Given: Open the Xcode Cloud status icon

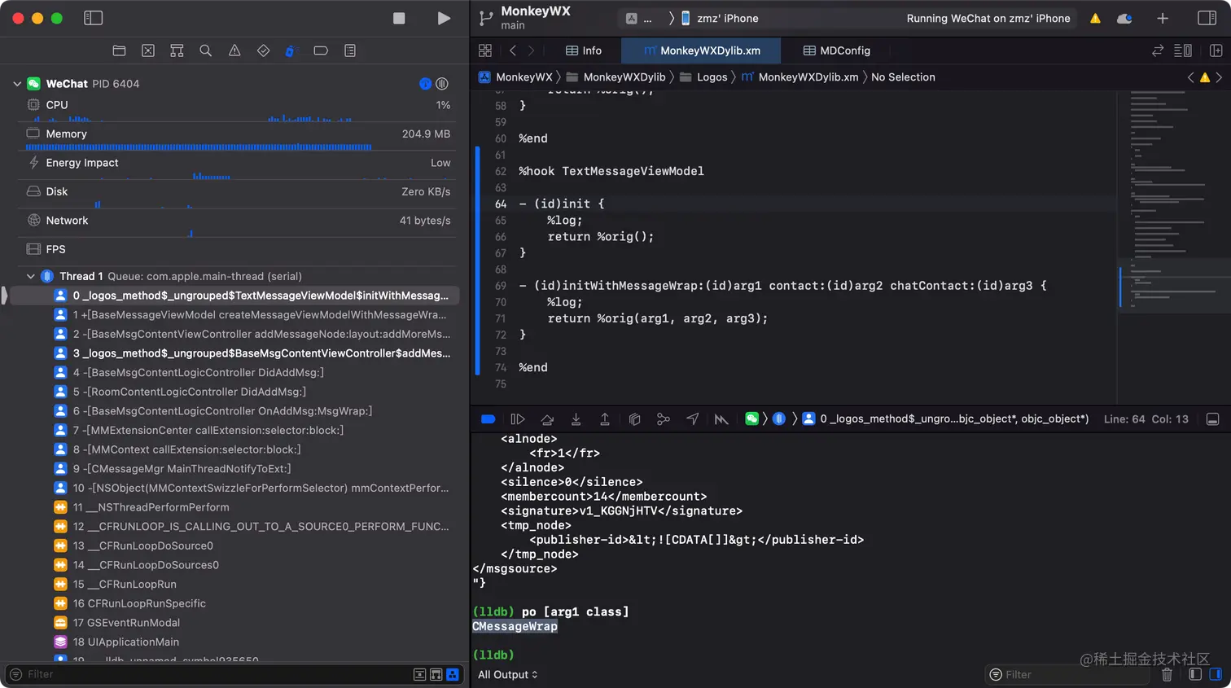Looking at the screenshot, I should pos(1124,18).
